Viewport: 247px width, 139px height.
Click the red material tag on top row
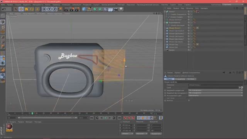[197, 11]
